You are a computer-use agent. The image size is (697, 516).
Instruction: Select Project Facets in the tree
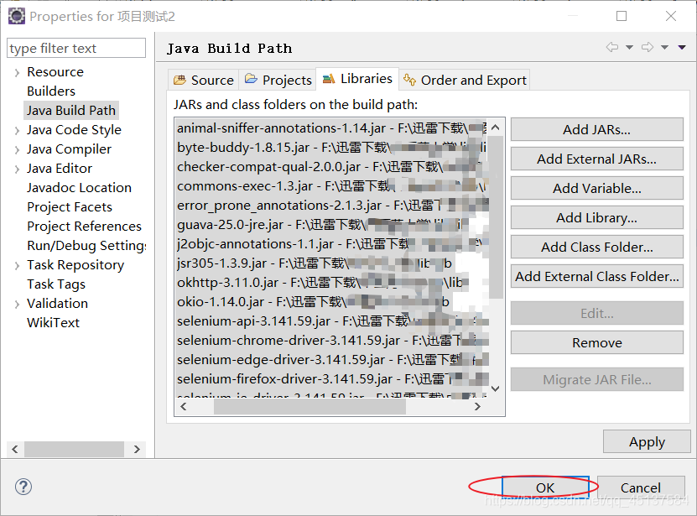tap(70, 207)
